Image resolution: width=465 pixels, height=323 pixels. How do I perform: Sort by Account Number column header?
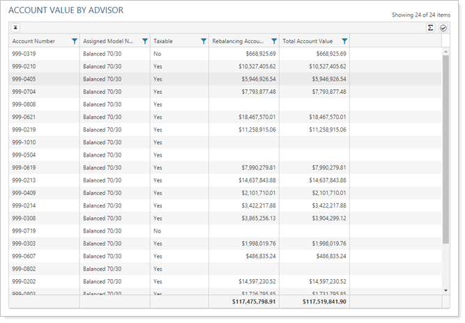pos(33,41)
